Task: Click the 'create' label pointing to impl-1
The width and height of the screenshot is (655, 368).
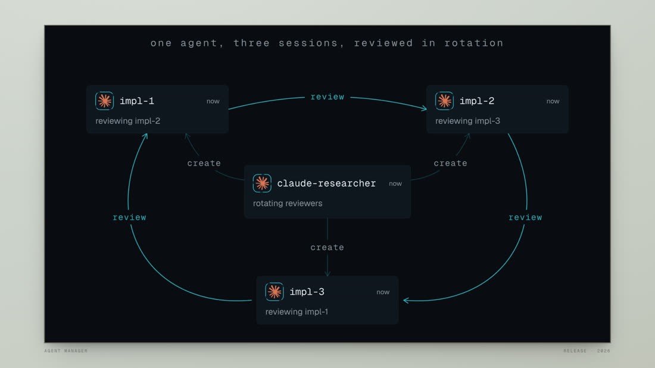Action: pyautogui.click(x=204, y=163)
